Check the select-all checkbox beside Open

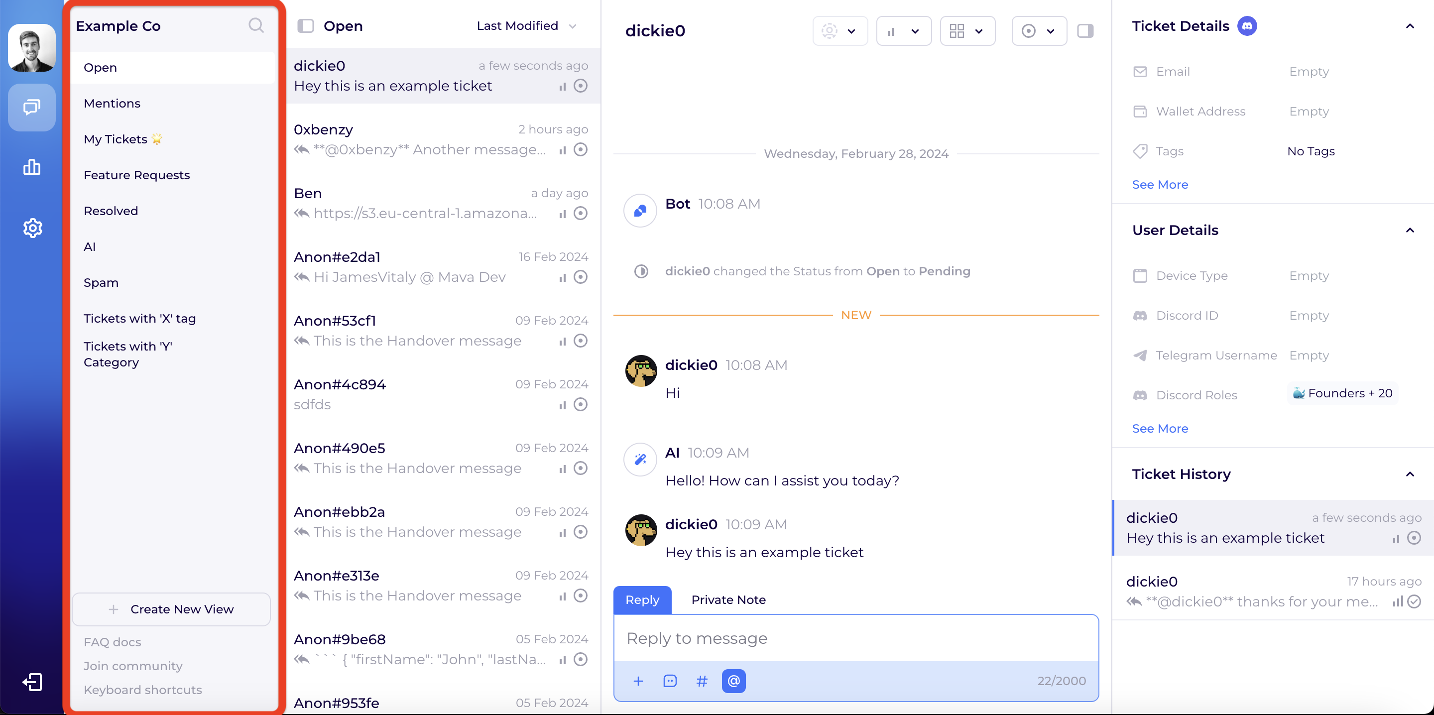pyautogui.click(x=306, y=25)
